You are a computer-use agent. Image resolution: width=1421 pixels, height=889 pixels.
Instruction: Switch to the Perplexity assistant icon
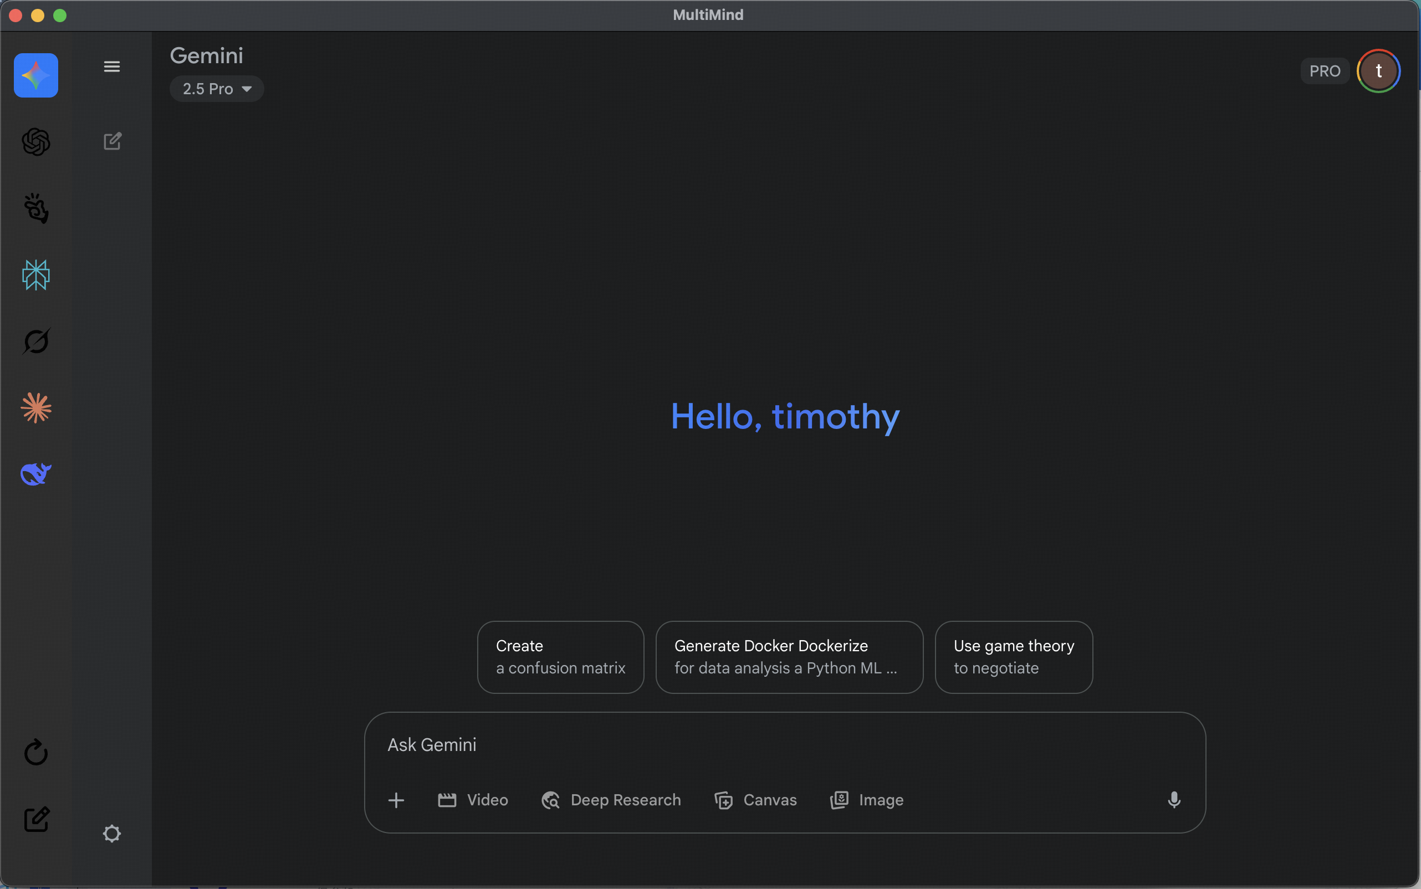click(36, 274)
